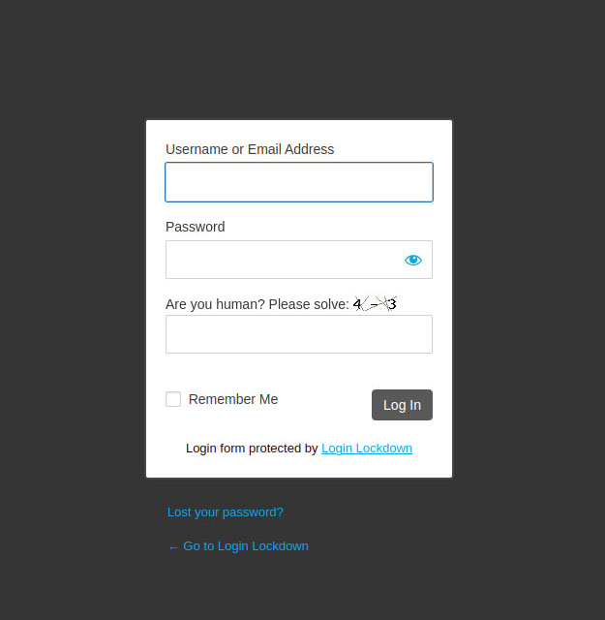
Task: Click the number 4 in the captcha
Action: (x=357, y=304)
